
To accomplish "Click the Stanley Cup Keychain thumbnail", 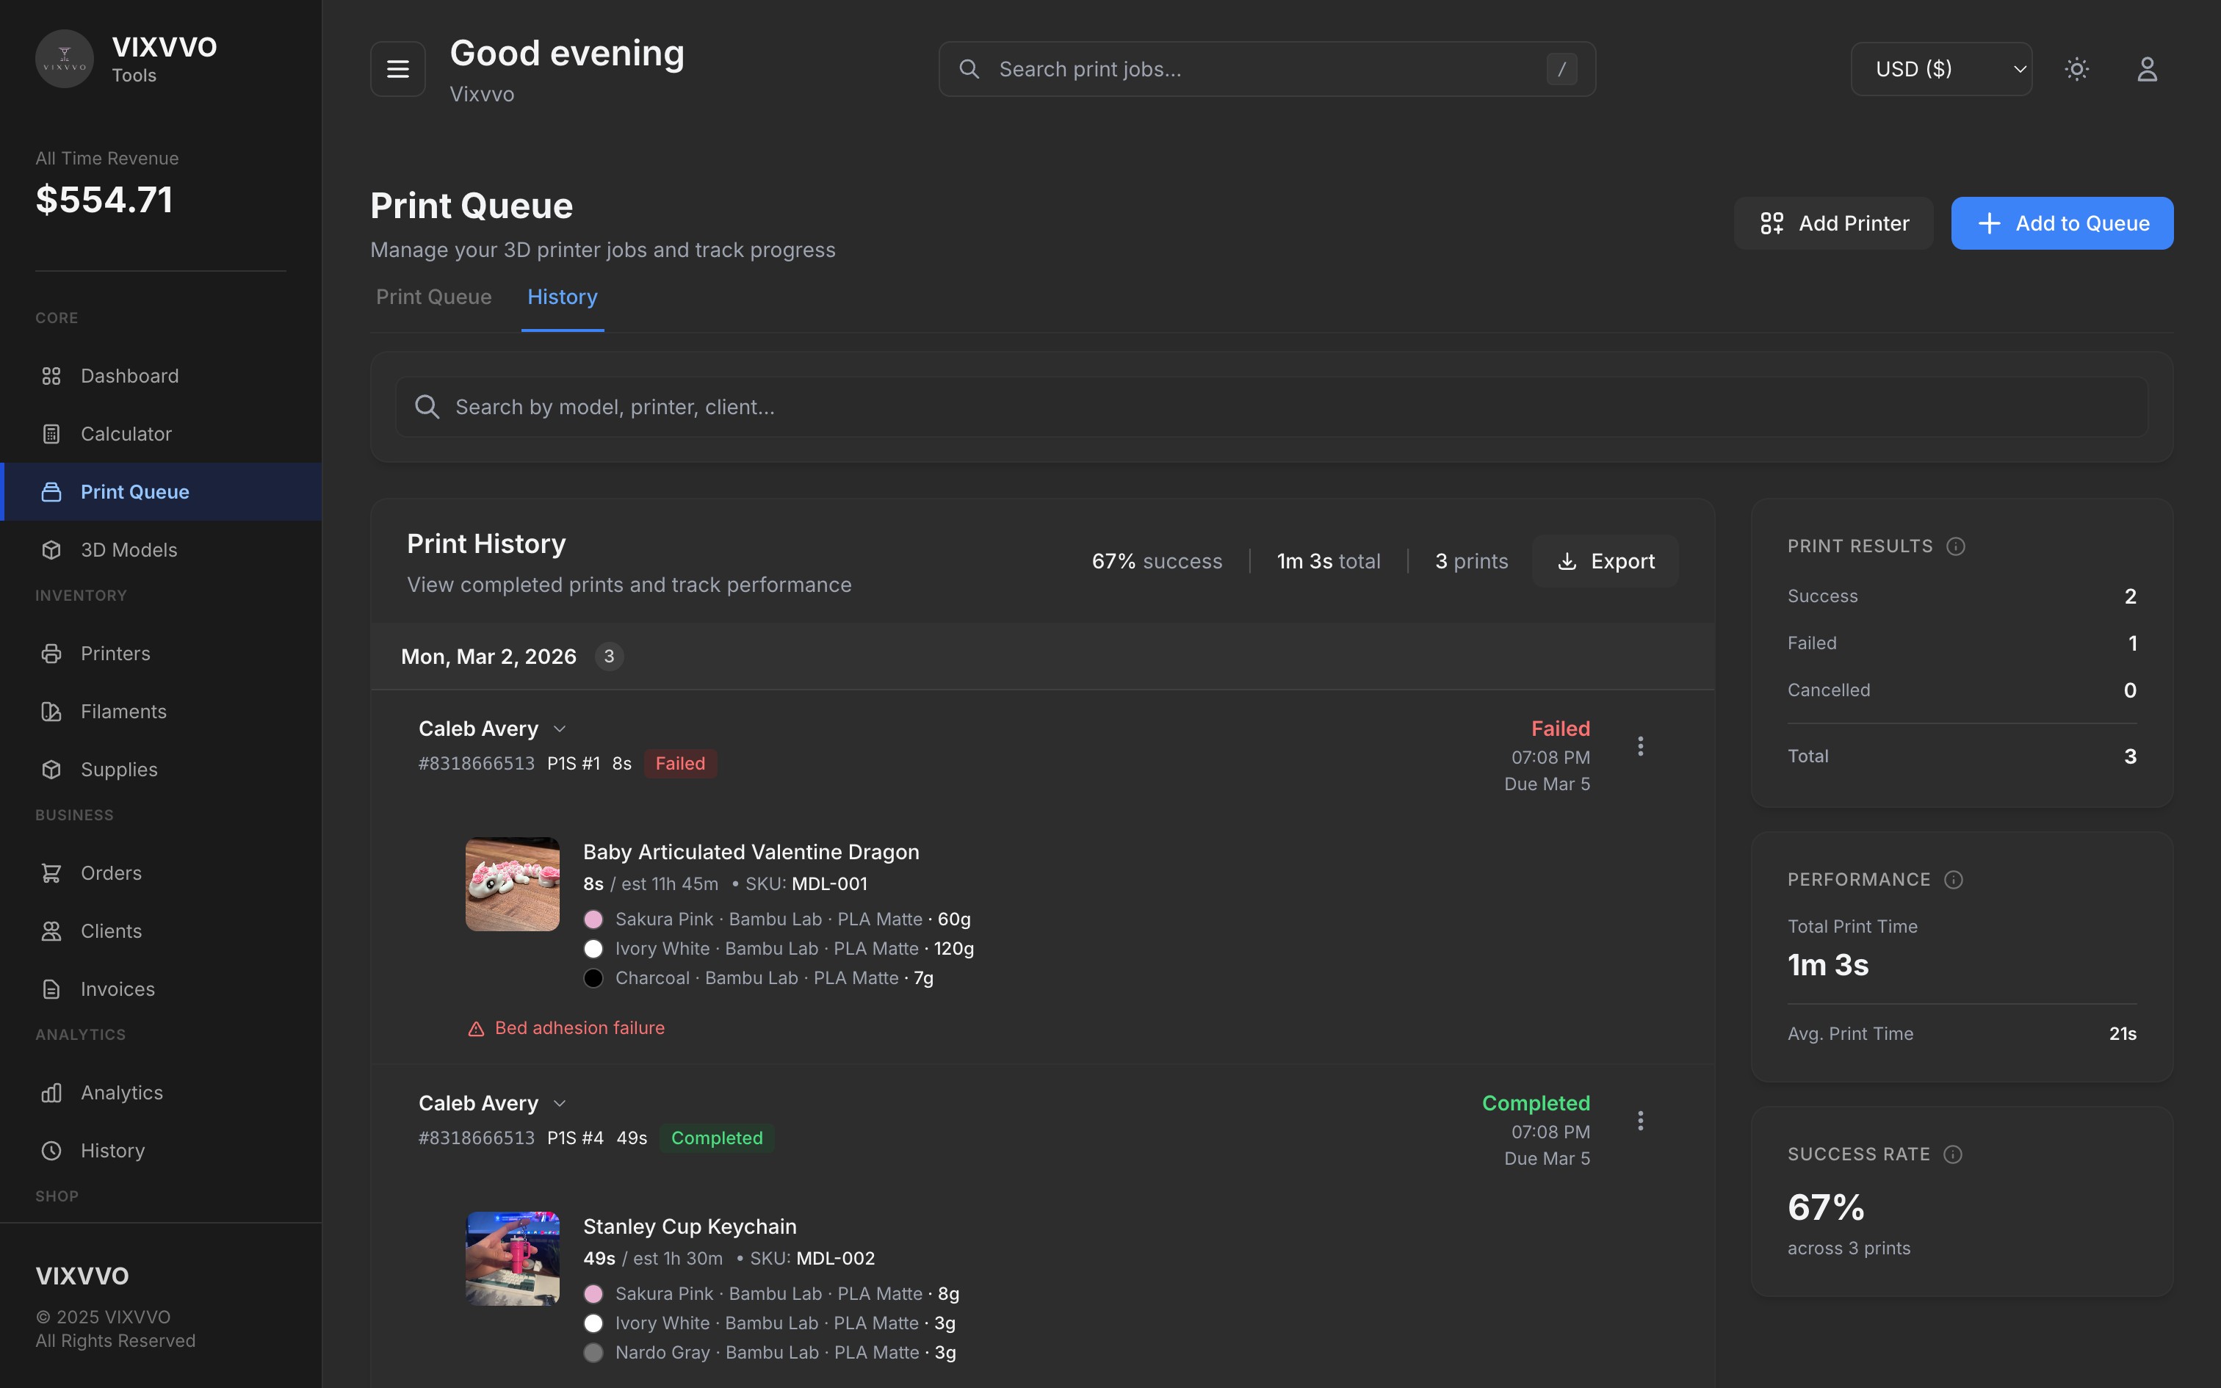I will click(512, 1257).
